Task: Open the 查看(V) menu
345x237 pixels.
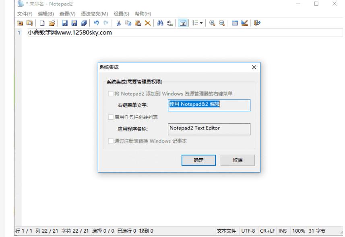Action: coord(67,14)
